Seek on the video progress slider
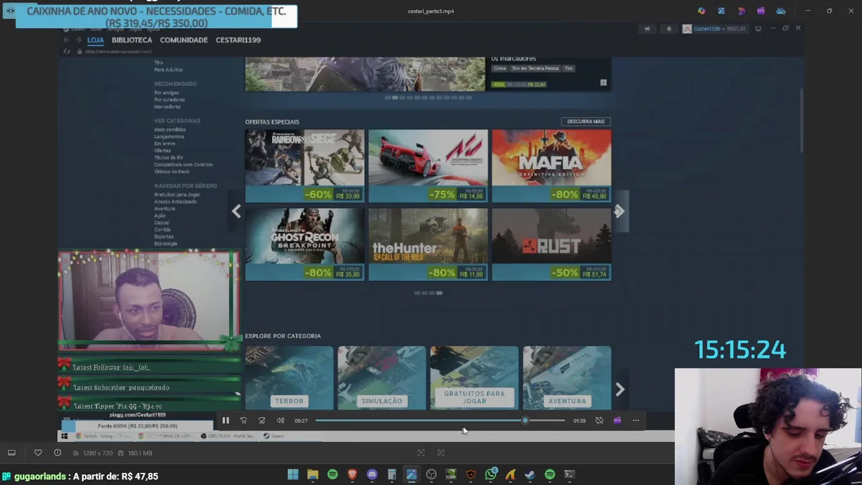The height and width of the screenshot is (485, 862). coord(440,420)
